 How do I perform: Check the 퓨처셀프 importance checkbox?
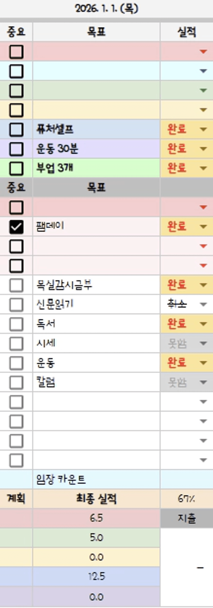click(16, 129)
